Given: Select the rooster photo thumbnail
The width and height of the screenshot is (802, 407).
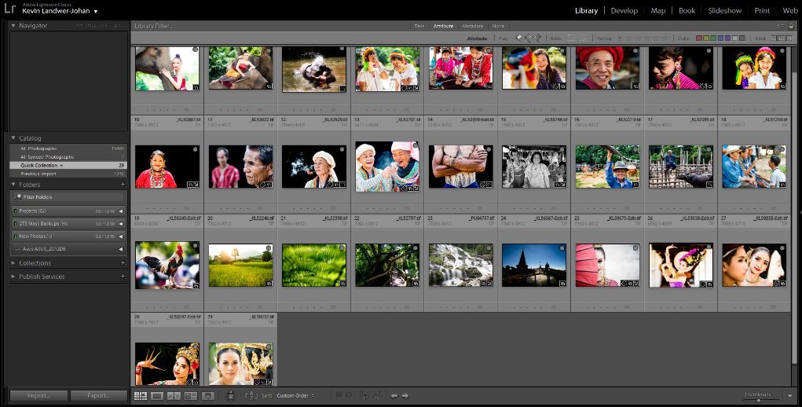Looking at the screenshot, I should 167,265.
